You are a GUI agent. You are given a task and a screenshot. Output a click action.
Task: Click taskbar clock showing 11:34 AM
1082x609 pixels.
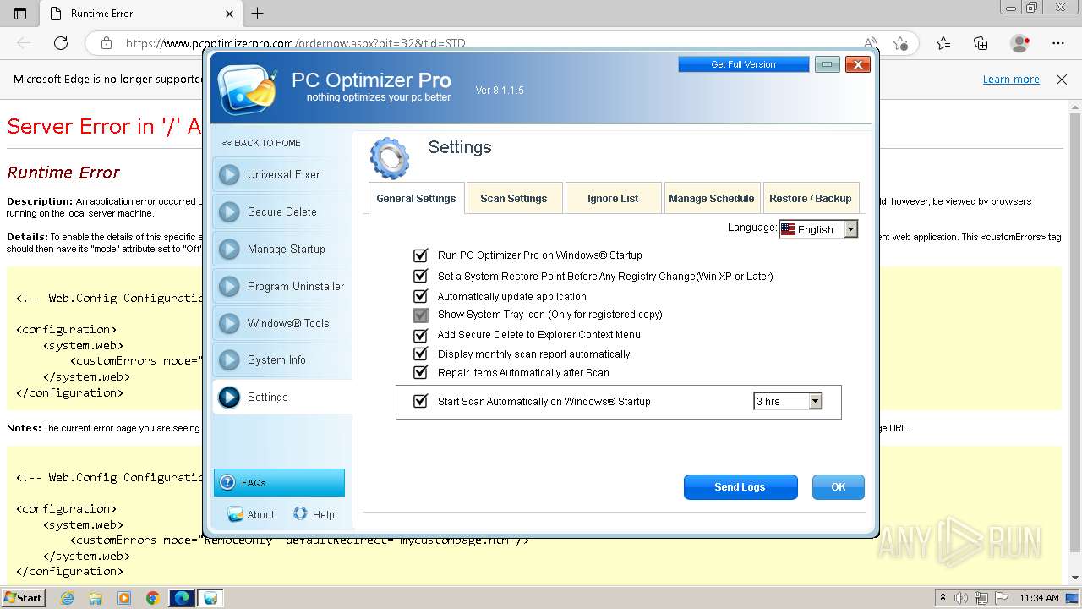[x=1039, y=598]
